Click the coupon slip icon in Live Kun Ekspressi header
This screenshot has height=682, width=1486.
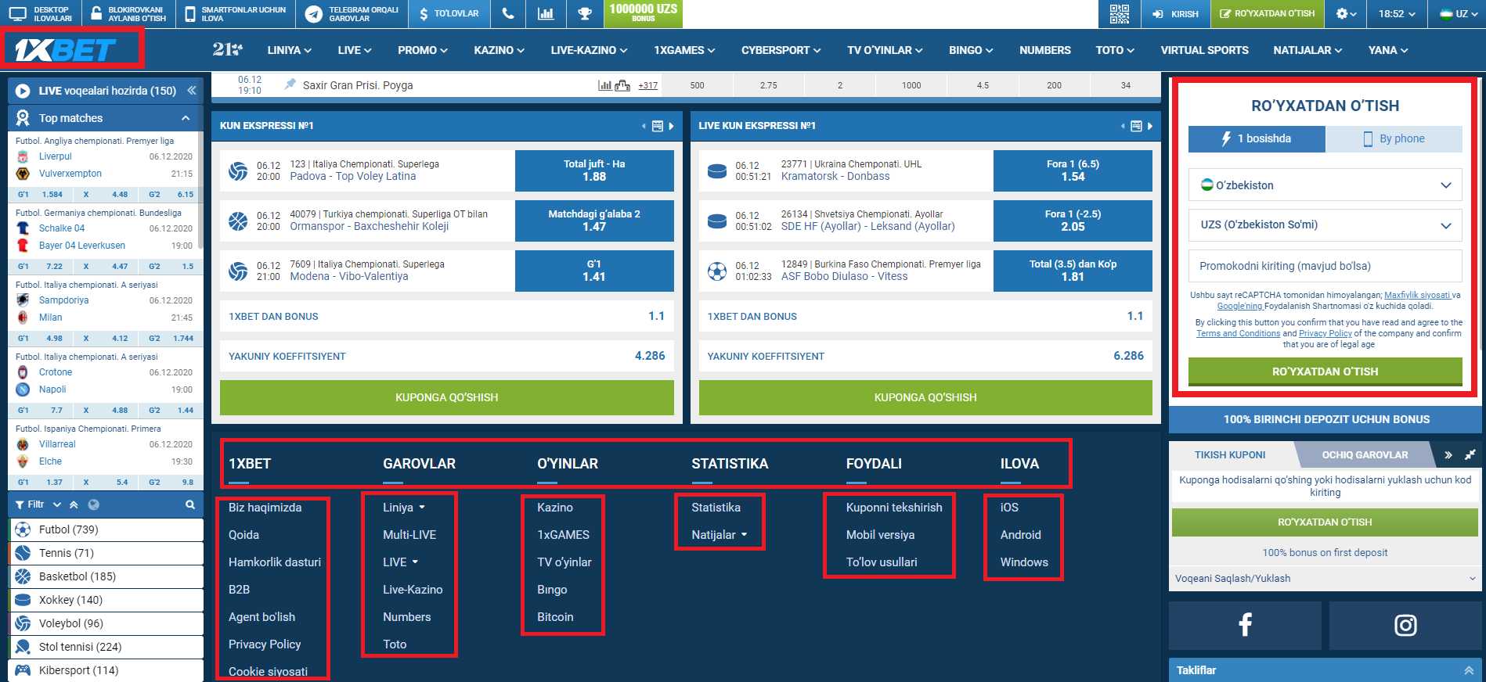point(1136,126)
